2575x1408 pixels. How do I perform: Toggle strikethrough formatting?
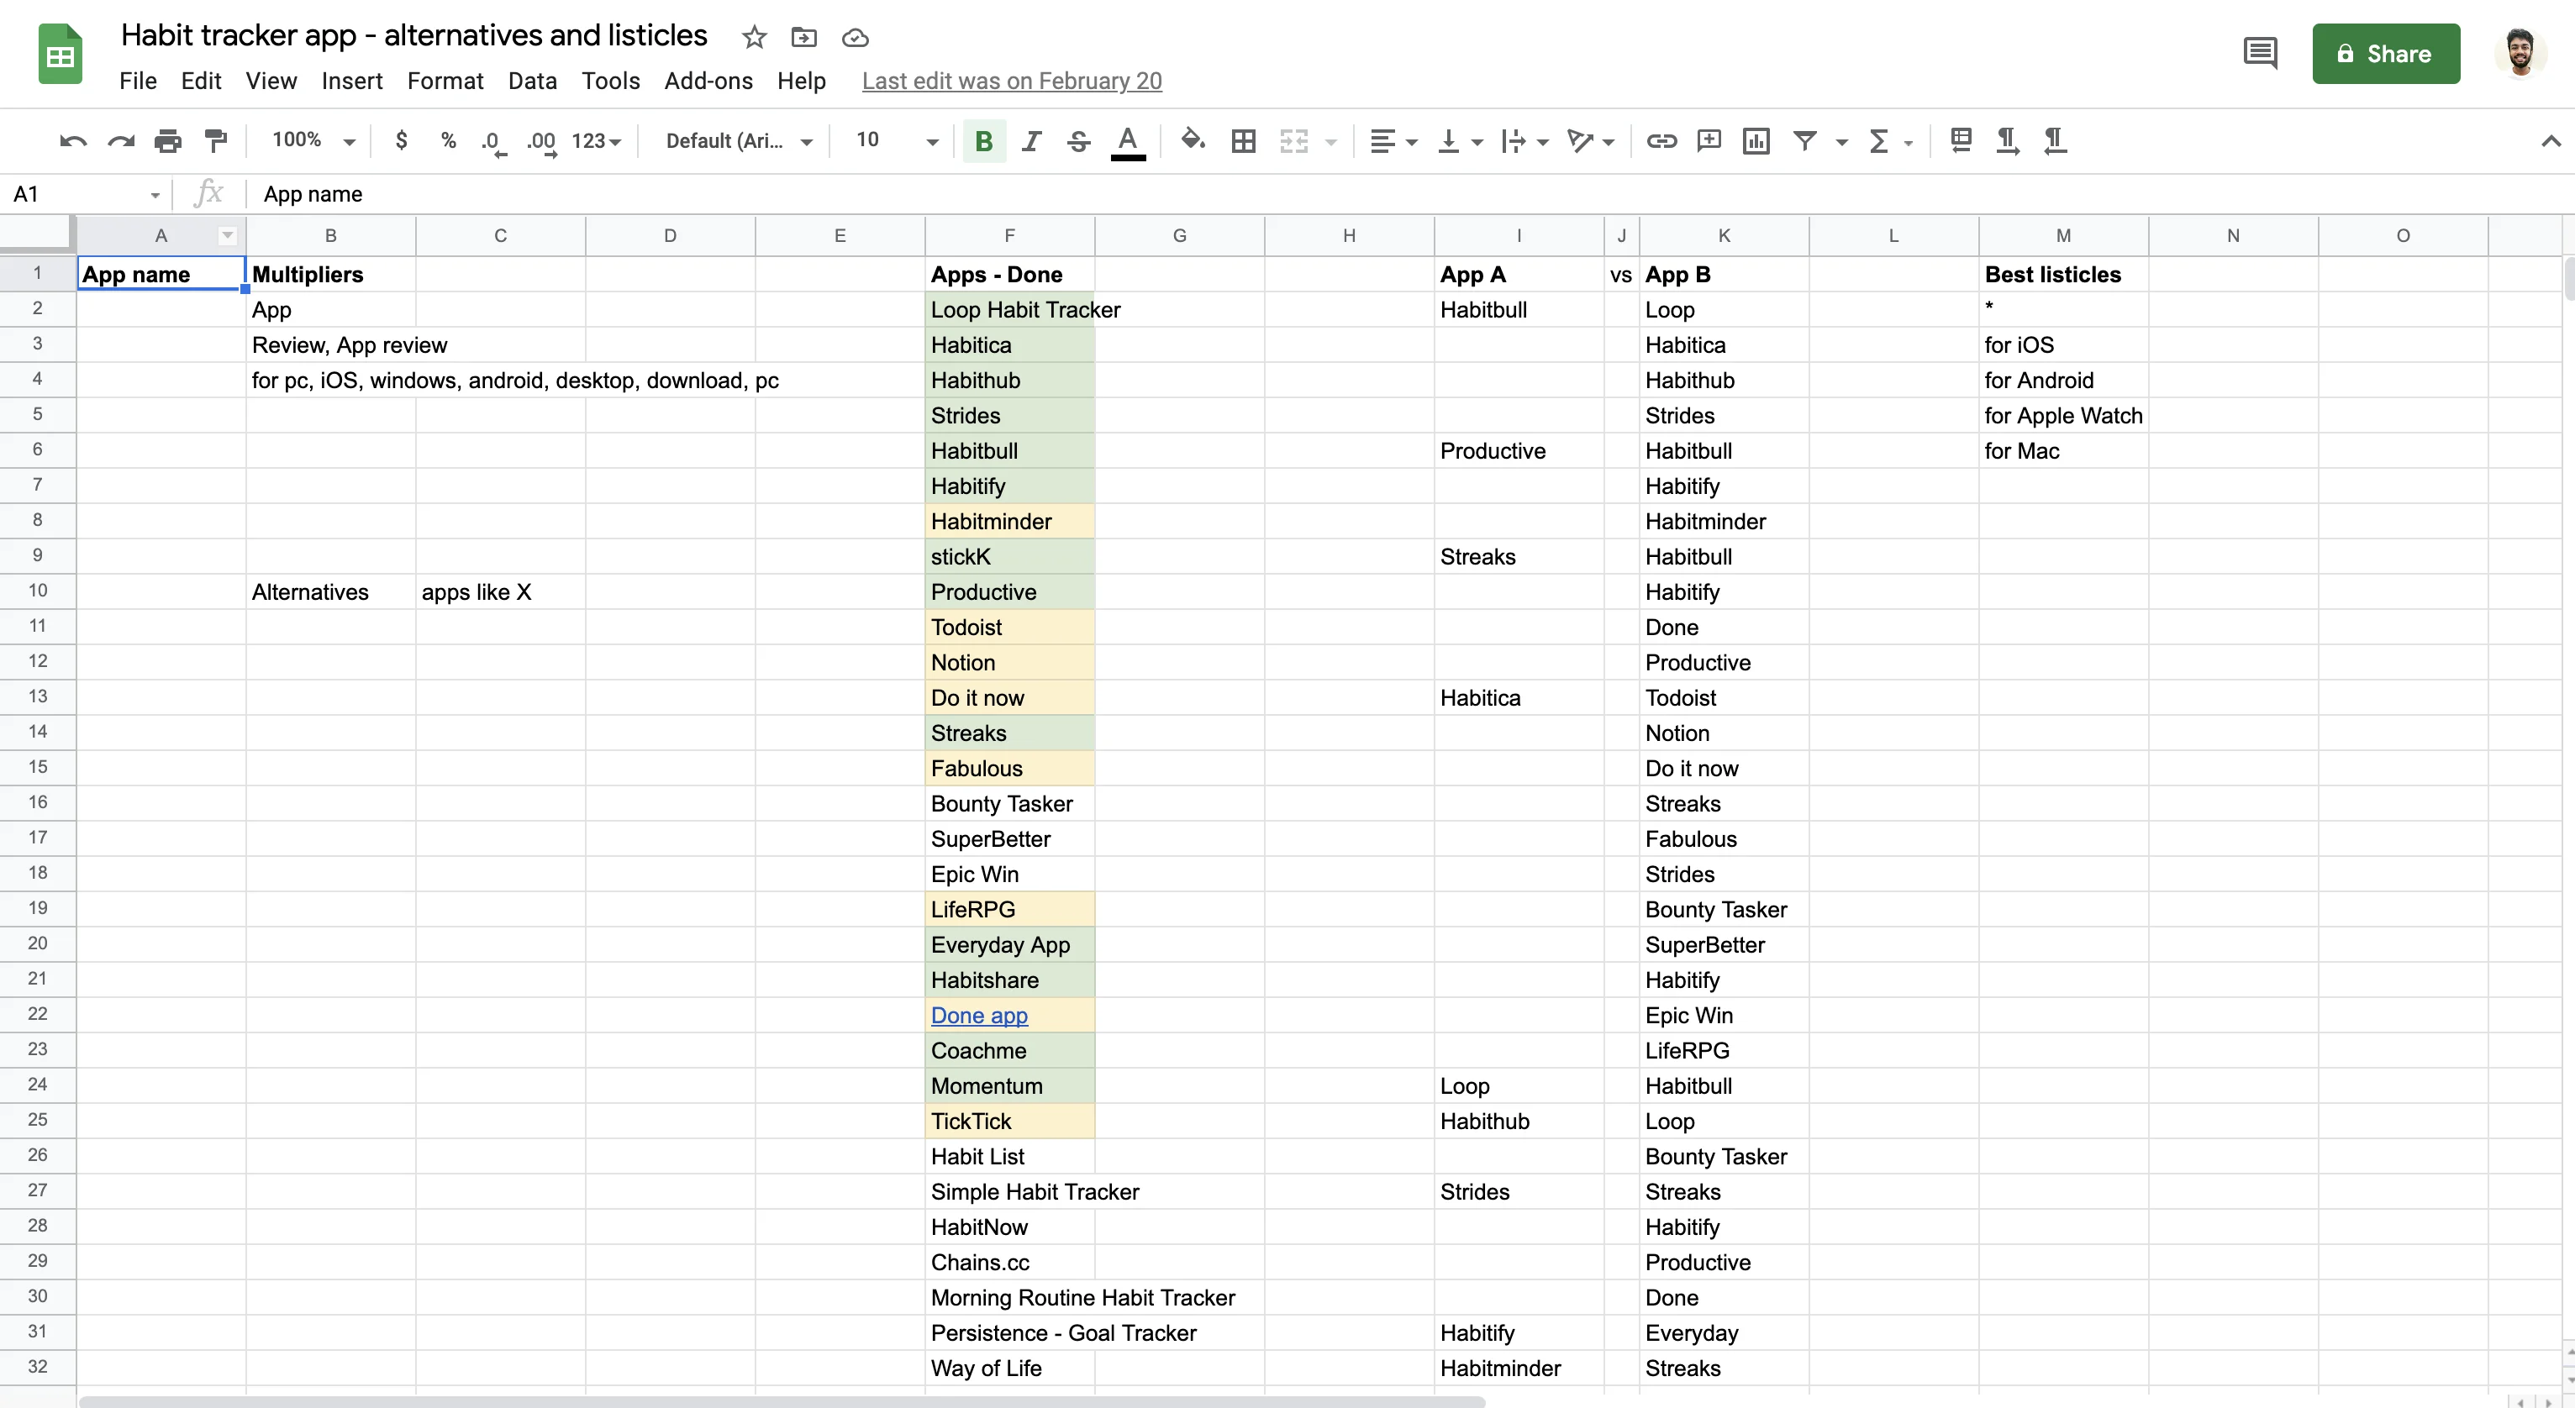pyautogui.click(x=1077, y=141)
